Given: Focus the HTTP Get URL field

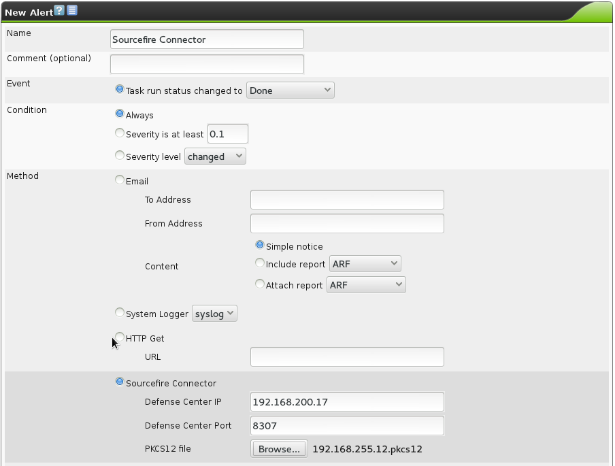Looking at the screenshot, I should (x=347, y=357).
